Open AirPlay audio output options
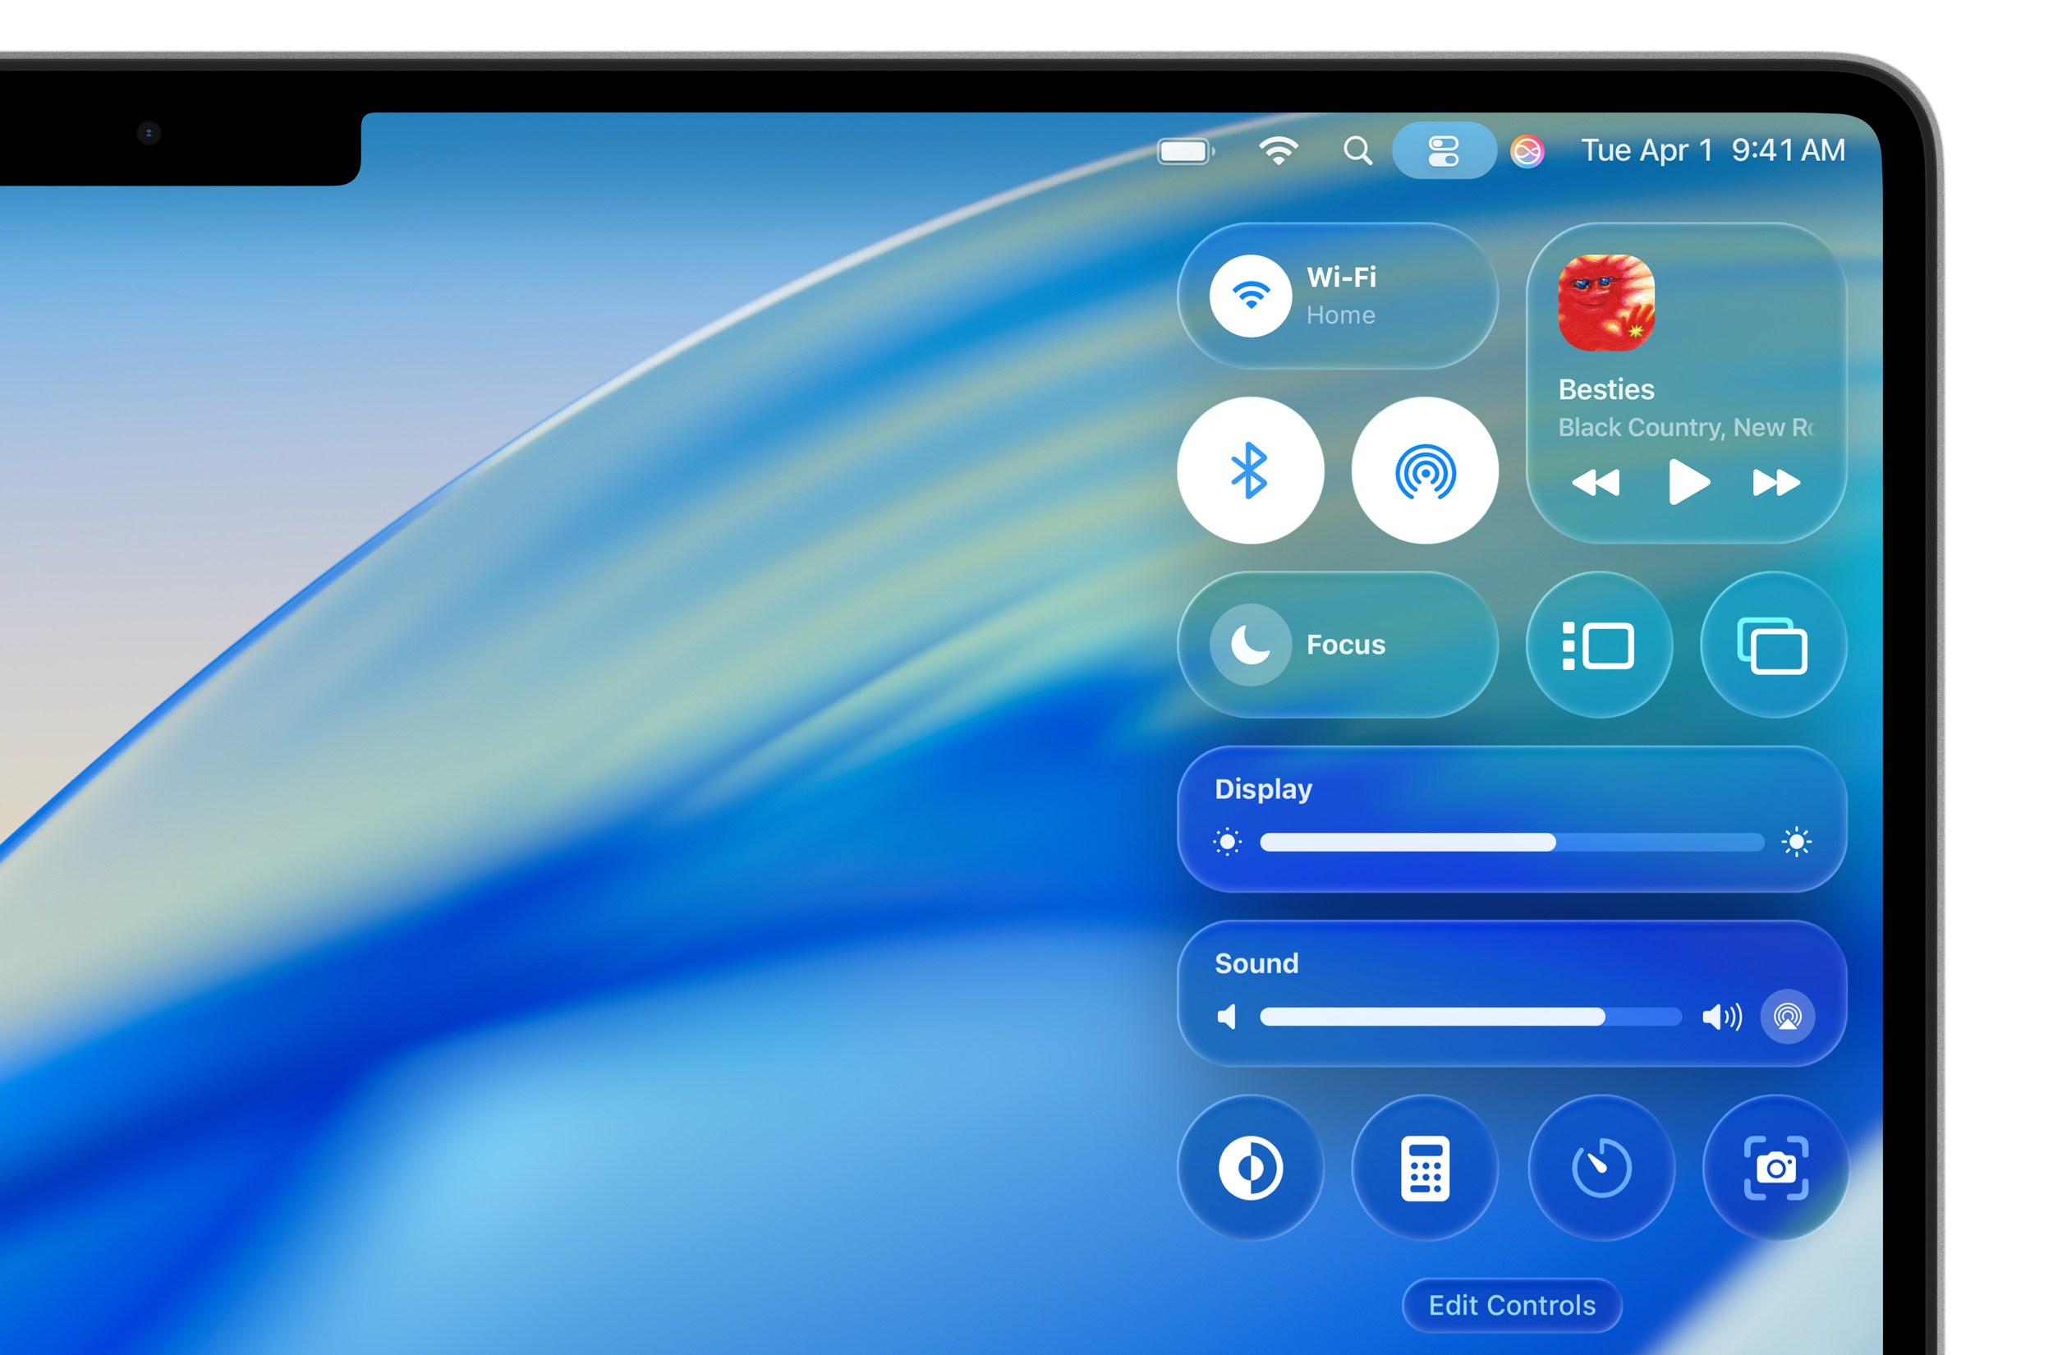 pos(1789,1017)
